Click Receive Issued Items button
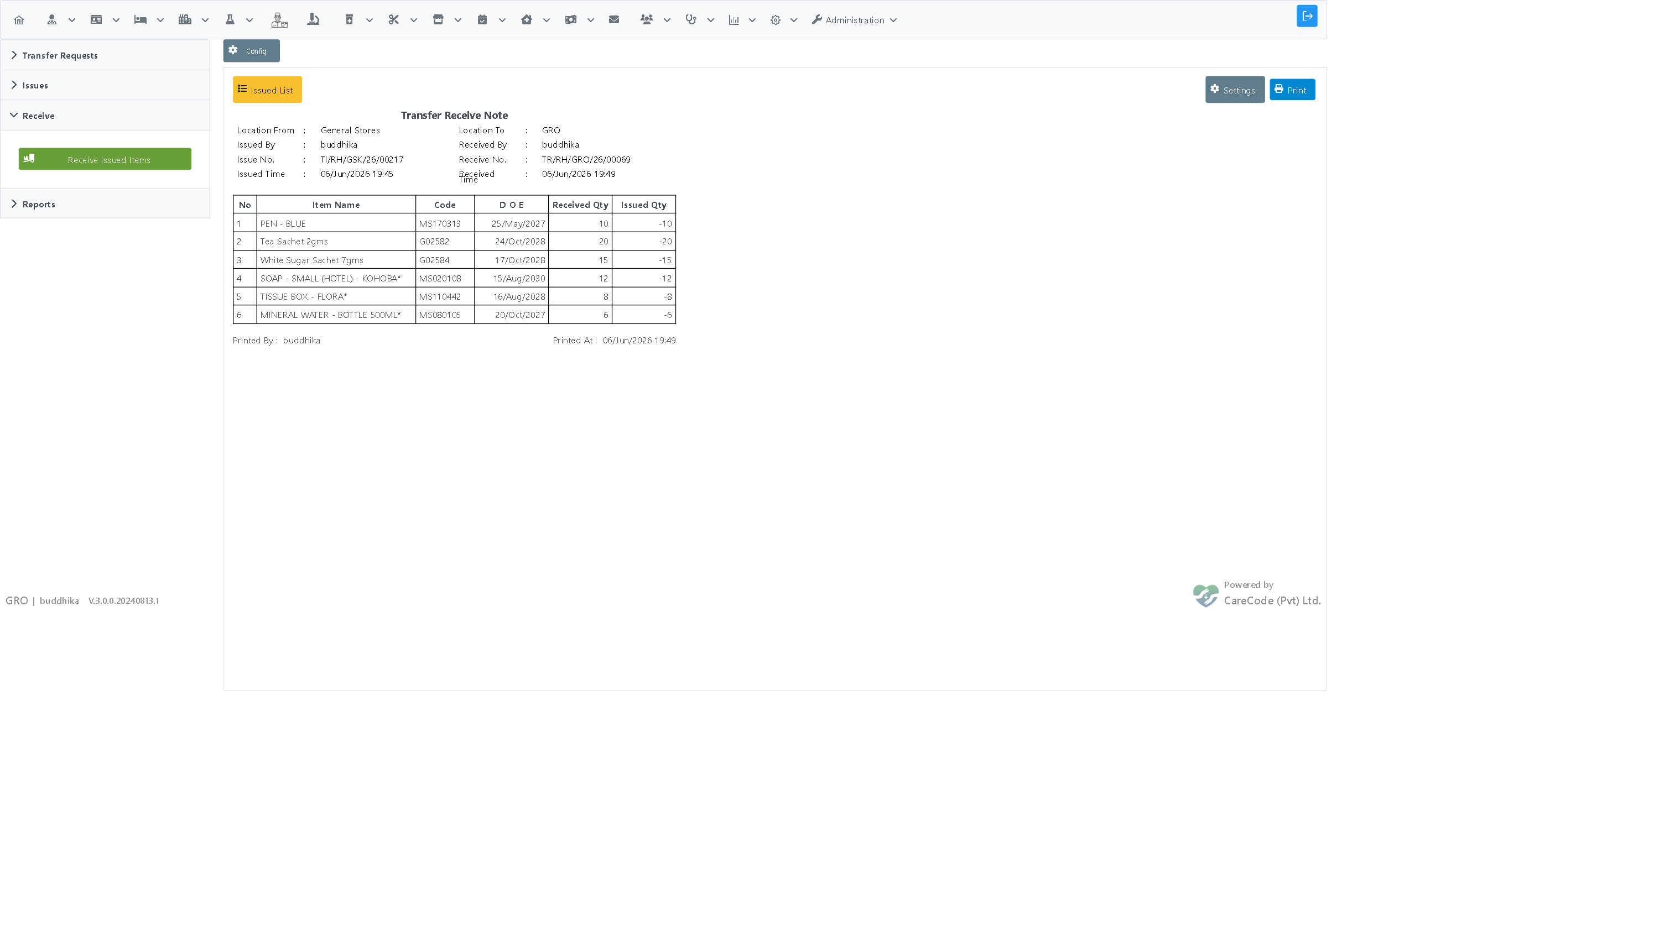 click(105, 159)
